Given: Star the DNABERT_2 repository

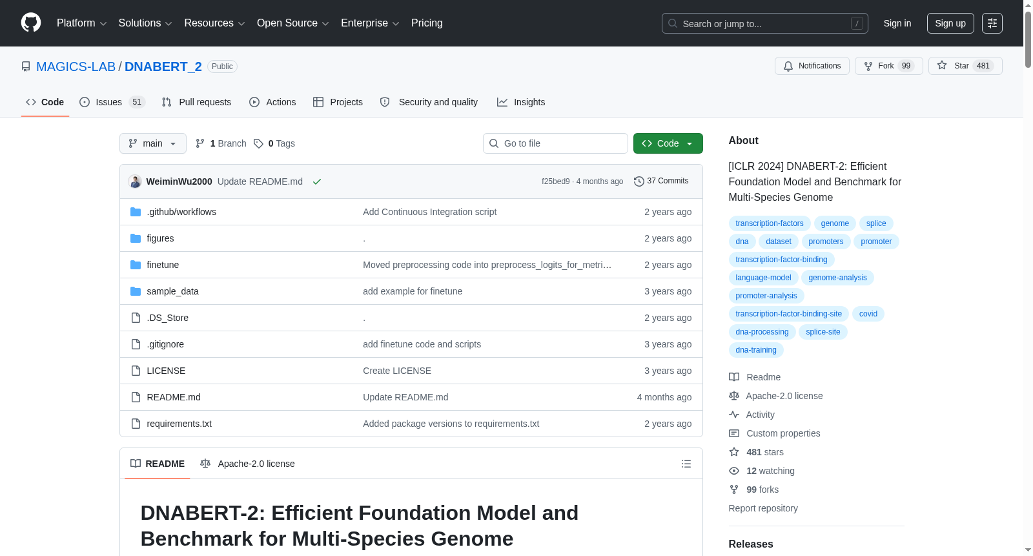Looking at the screenshot, I should 965,66.
